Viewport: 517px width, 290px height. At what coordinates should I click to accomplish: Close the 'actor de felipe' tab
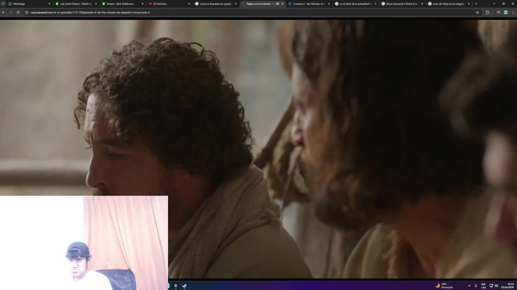pos(469,4)
